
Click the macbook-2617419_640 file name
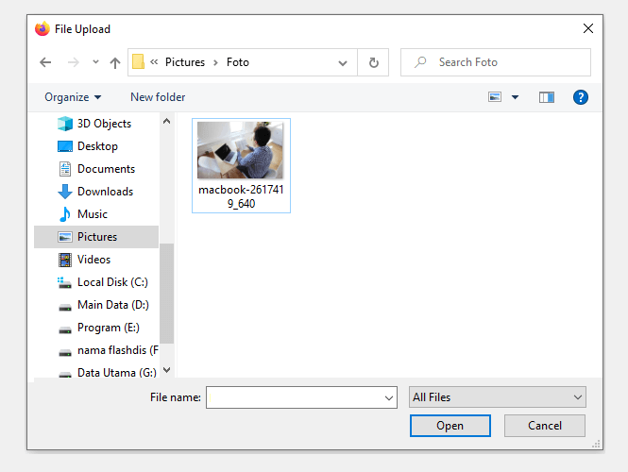[x=241, y=196]
